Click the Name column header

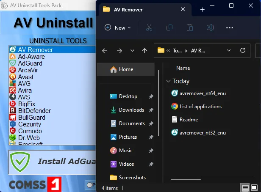183,68
